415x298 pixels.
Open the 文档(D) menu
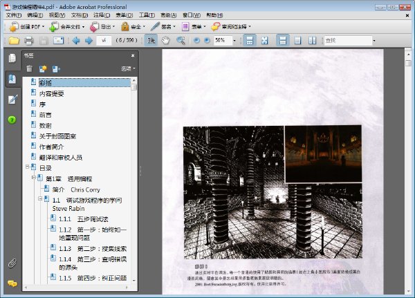coord(80,15)
